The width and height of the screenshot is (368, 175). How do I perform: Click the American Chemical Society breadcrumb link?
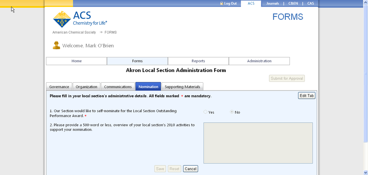click(74, 32)
